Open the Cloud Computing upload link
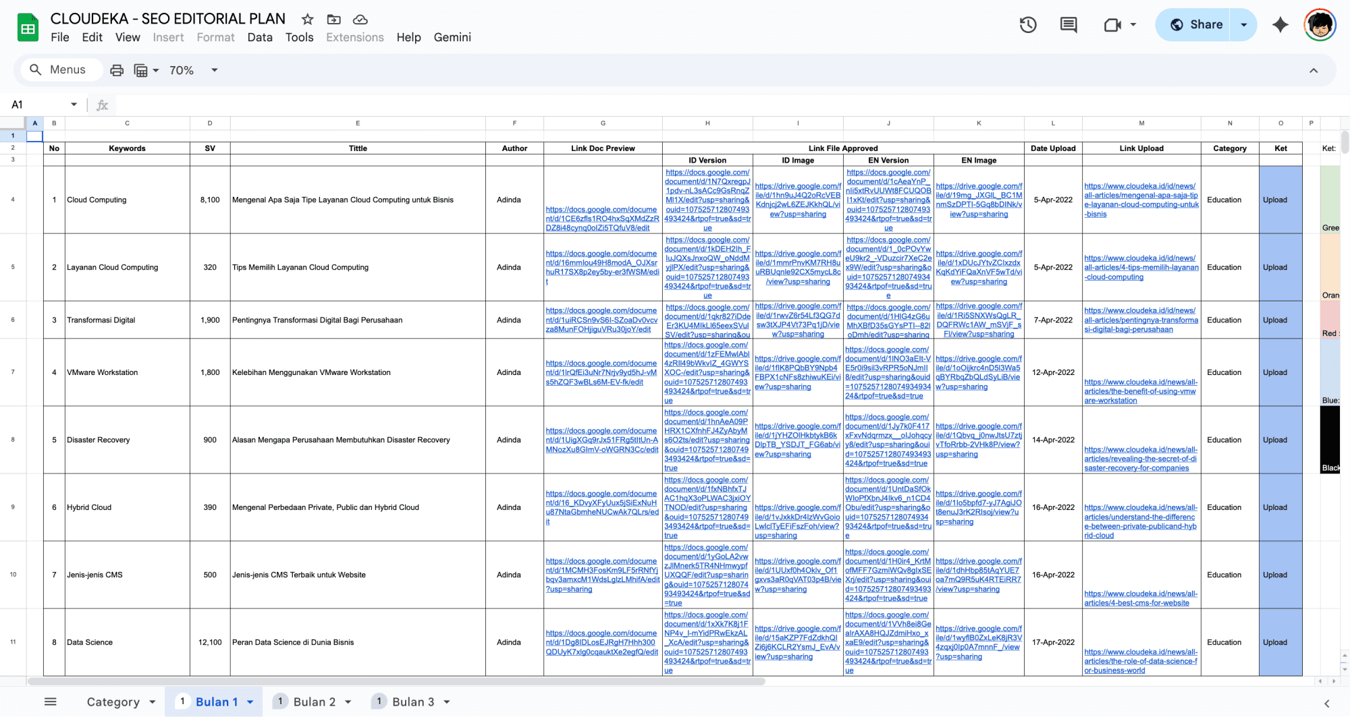This screenshot has height=717, width=1350. (1141, 200)
